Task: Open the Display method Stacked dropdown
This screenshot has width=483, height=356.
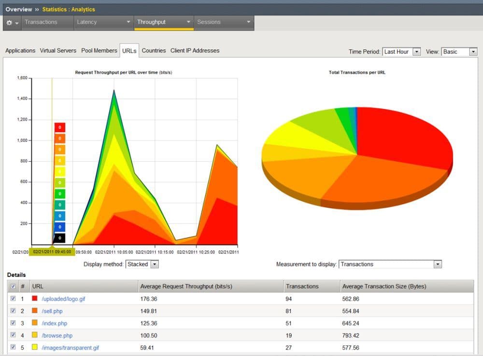Action: click(x=142, y=264)
